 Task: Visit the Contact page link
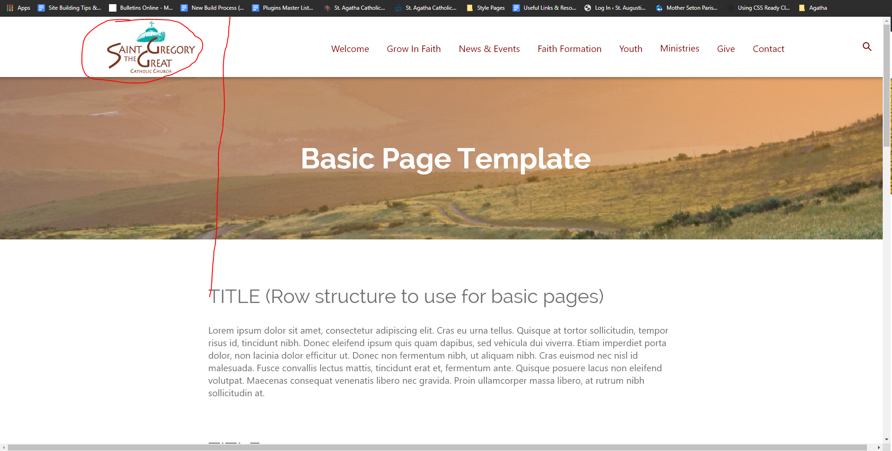pos(768,49)
